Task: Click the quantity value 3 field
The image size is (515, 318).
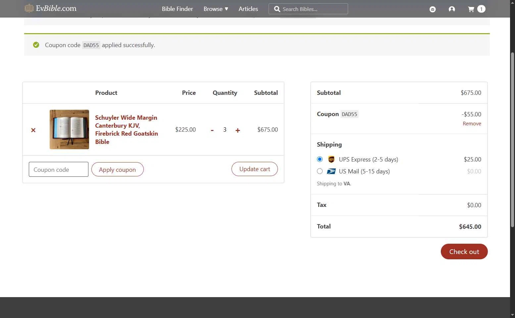Action: pos(225,130)
